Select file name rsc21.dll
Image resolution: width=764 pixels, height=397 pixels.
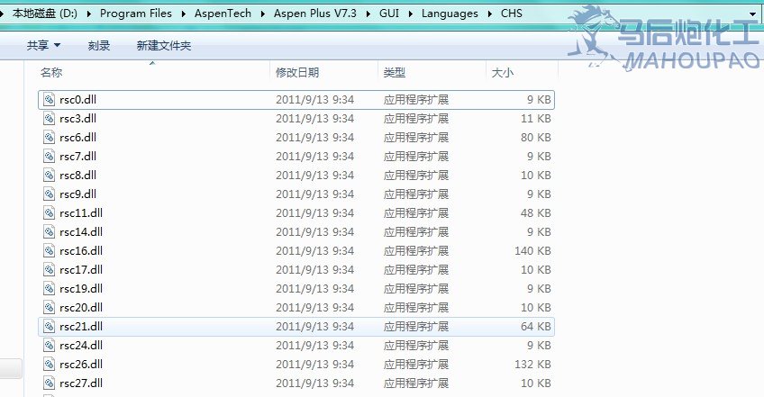click(81, 327)
